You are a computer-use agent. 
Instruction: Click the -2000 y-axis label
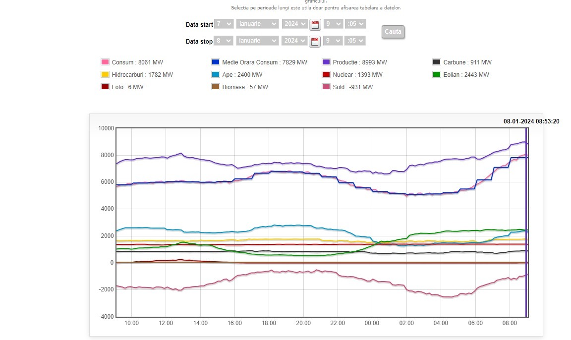107,290
